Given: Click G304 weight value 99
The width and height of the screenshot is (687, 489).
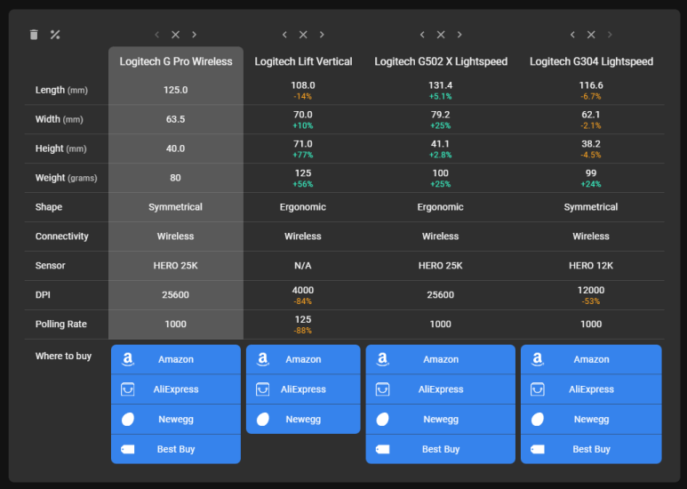Looking at the screenshot, I should 591,173.
